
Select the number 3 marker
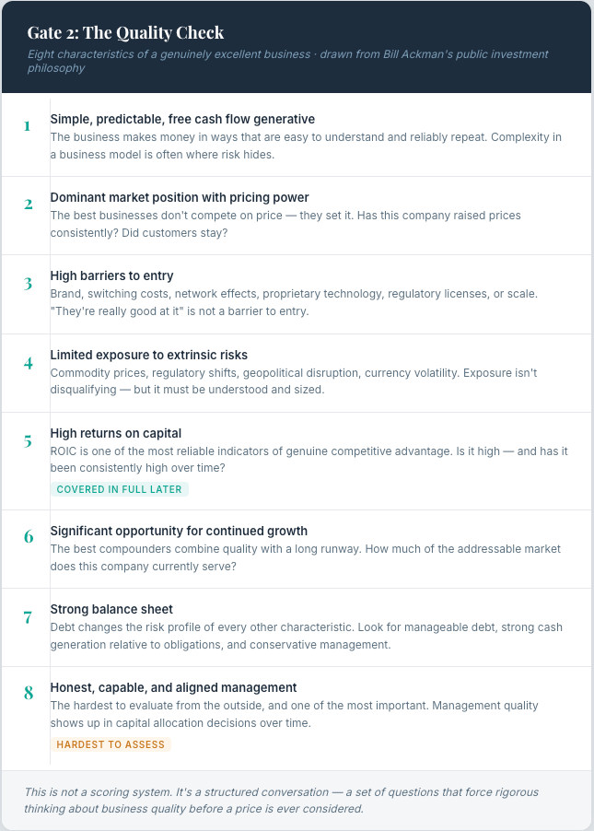[28, 284]
